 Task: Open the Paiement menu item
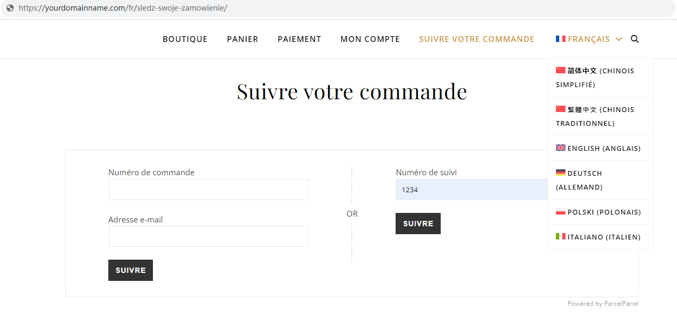(299, 39)
